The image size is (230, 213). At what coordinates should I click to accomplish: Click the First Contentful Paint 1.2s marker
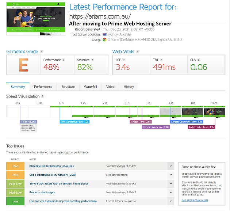point(74,122)
